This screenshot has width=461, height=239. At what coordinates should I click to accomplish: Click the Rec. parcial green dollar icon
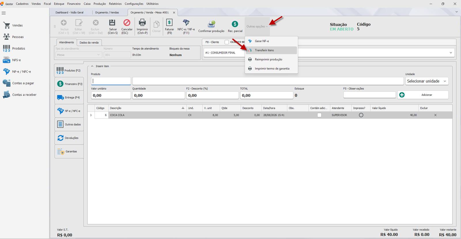235,24
